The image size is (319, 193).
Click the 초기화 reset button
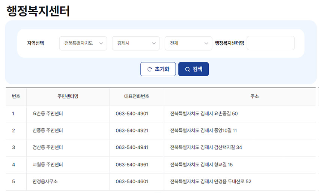tap(158, 69)
